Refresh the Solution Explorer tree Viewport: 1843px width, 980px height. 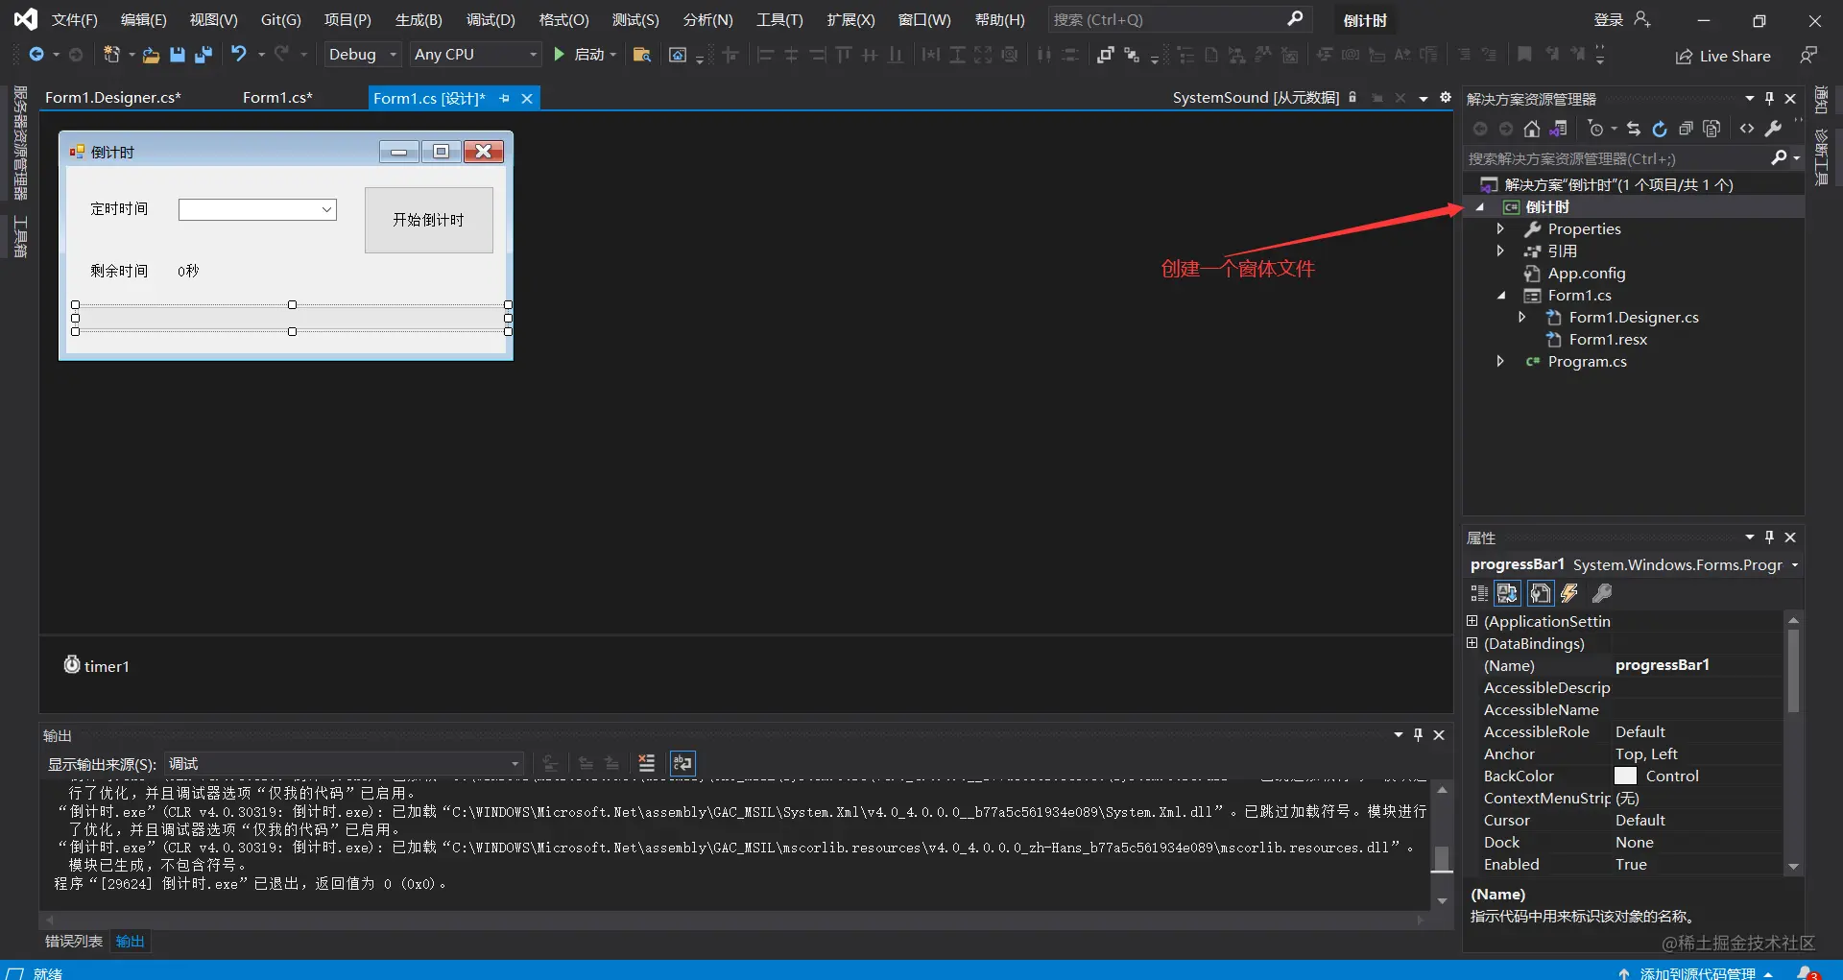(x=1660, y=129)
